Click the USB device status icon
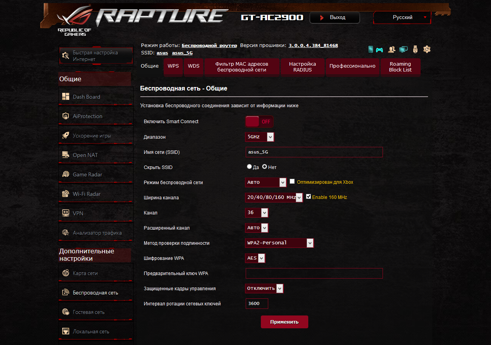This screenshot has height=345, width=491. (x=415, y=49)
